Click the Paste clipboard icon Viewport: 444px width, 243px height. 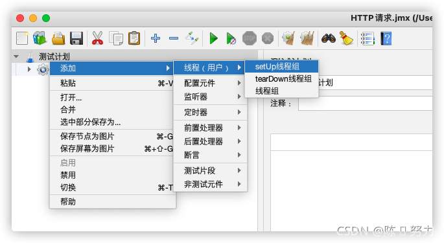[x=134, y=38]
